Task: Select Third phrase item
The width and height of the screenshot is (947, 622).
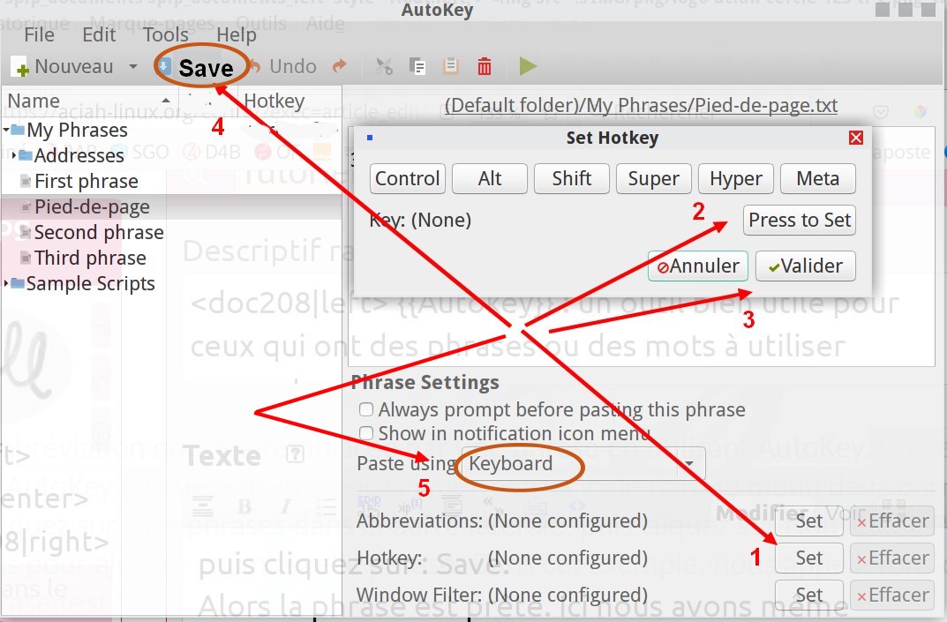Action: coord(90,258)
